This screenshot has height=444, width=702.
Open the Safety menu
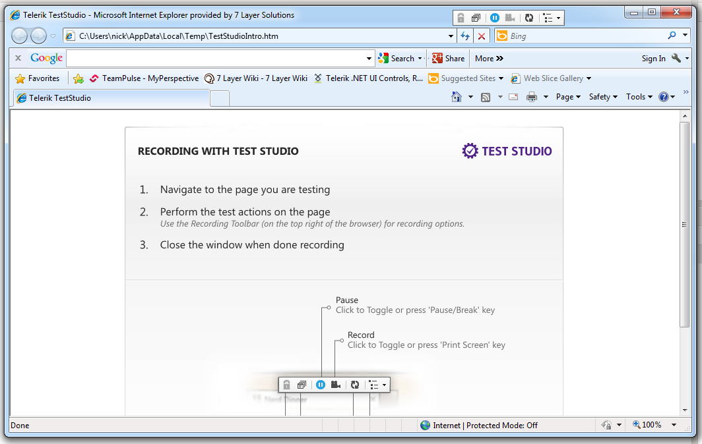(x=603, y=97)
